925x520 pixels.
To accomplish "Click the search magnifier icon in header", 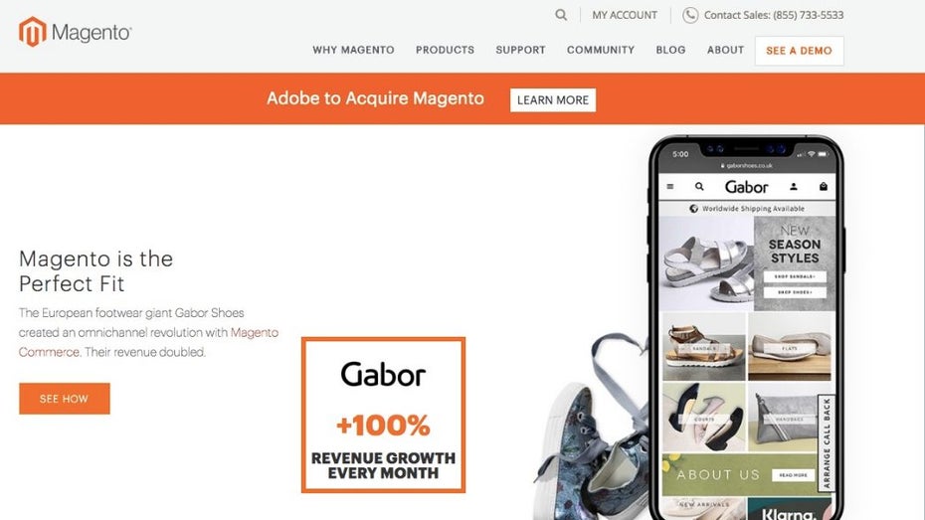I will (561, 15).
